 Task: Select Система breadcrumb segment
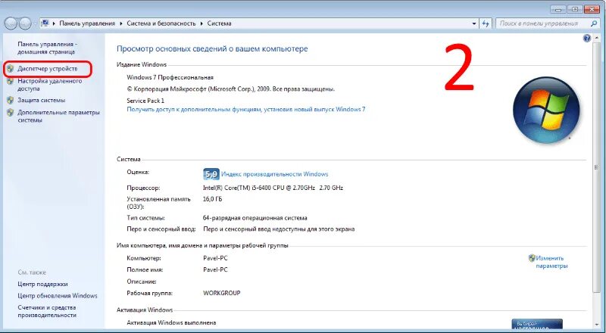(x=219, y=23)
